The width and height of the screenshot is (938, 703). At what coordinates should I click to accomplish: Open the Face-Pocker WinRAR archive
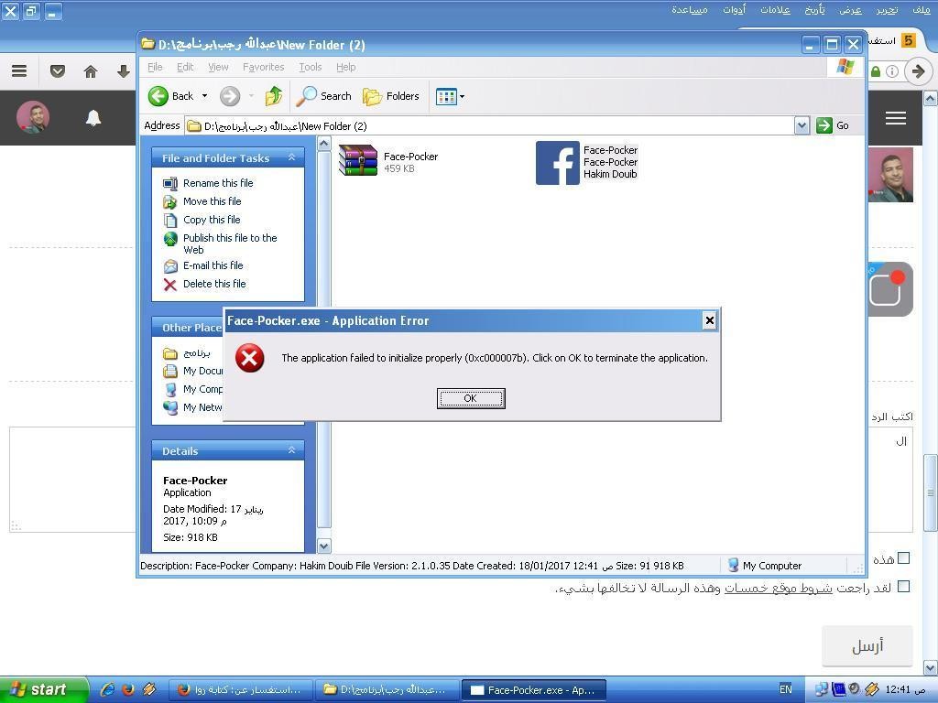(358, 161)
